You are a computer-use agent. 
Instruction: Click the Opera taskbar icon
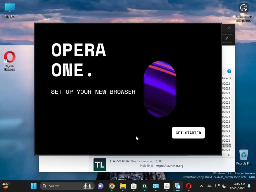point(189,186)
